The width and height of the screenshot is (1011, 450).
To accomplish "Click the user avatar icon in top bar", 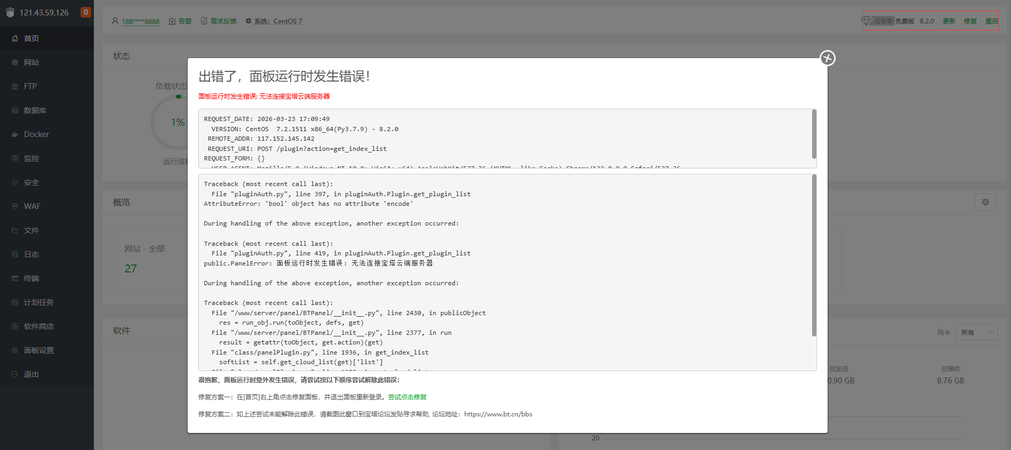I will tap(115, 21).
